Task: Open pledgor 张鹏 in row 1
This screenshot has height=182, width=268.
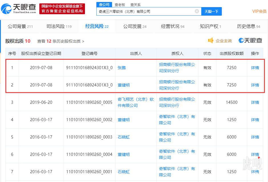Action: pyautogui.click(x=122, y=68)
